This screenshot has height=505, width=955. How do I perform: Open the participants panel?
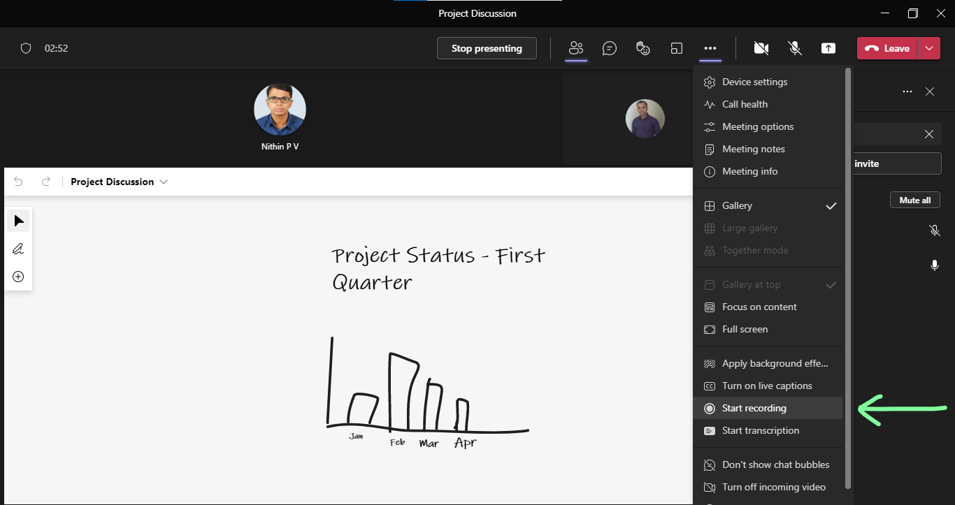pos(575,48)
